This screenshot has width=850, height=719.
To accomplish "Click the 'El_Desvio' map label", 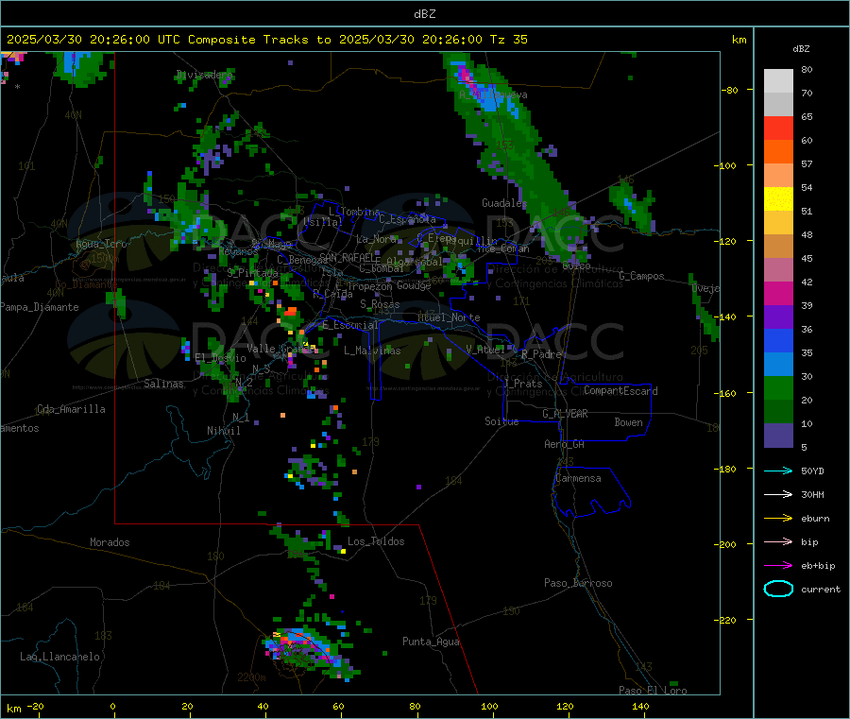I will [x=220, y=358].
